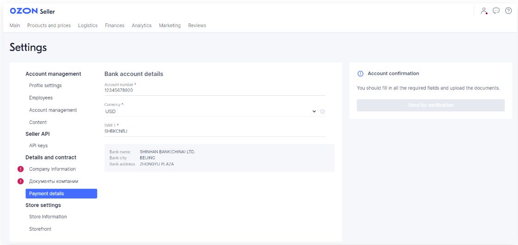This screenshot has height=245, width=518.
Task: Open the Products and prices menu
Action: point(49,25)
